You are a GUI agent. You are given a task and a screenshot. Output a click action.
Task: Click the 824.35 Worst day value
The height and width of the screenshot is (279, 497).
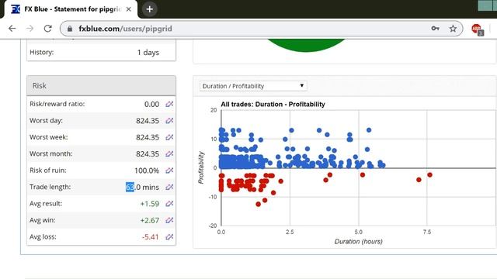[148, 121]
